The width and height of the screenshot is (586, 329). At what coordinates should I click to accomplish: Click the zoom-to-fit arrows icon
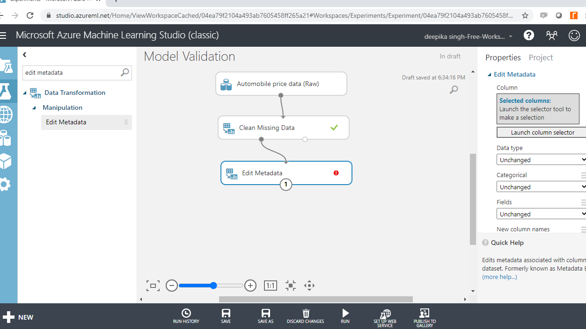[x=291, y=286]
